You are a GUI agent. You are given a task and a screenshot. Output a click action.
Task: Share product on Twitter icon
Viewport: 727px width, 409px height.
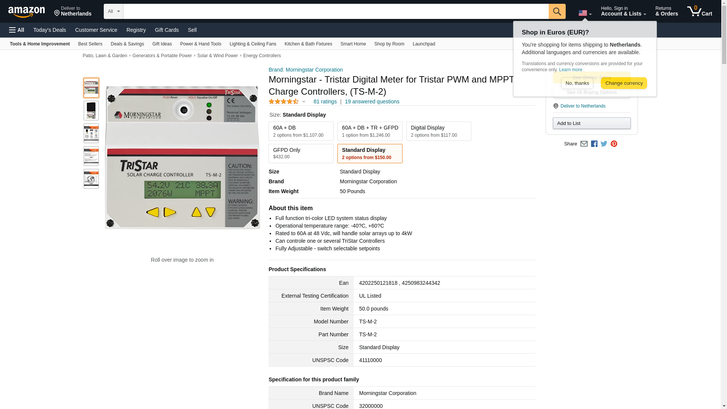pos(604,144)
